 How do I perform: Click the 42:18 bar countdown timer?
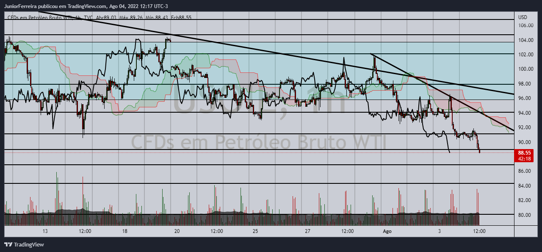524,158
